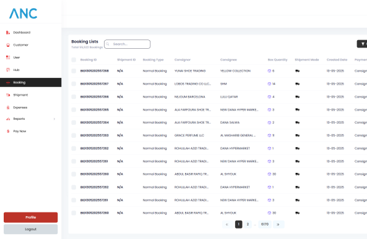Click the filter funnel icon button
This screenshot has width=367, height=239.
[363, 44]
